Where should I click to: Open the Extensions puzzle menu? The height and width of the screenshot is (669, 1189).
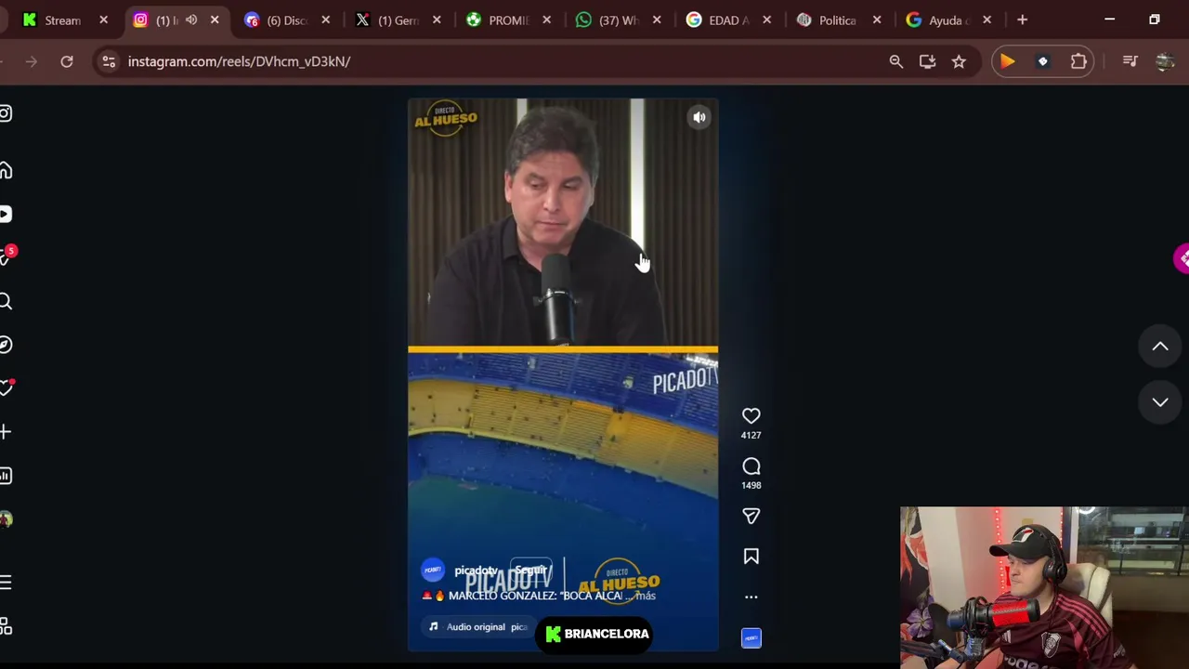coord(1078,61)
